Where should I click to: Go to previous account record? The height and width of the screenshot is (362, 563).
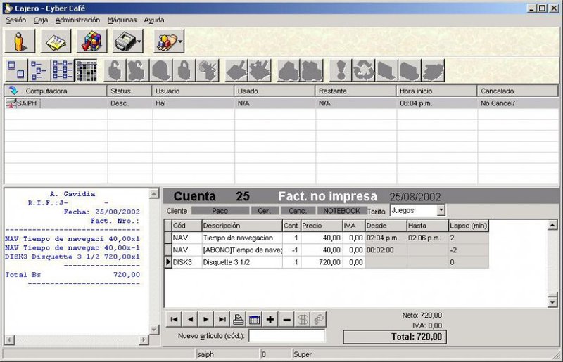coord(190,319)
